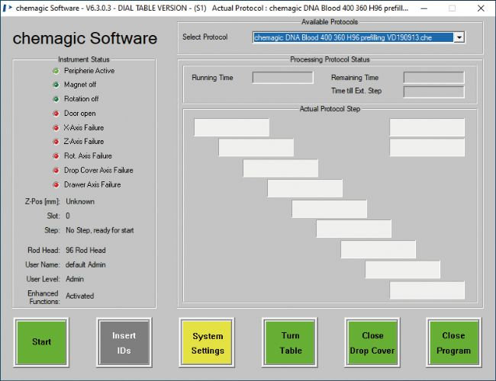Click the Drop Cover Axis Failure indicator
This screenshot has height=381, width=496.
(56, 170)
